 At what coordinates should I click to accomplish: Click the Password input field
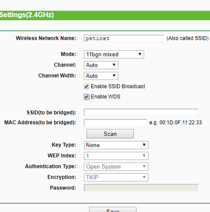point(141,188)
